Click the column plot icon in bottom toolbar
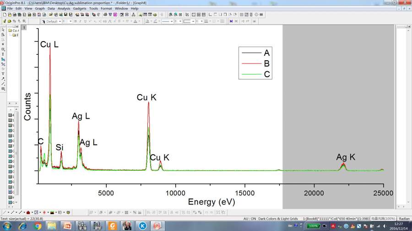The width and height of the screenshot is (412, 231). pos(28,212)
